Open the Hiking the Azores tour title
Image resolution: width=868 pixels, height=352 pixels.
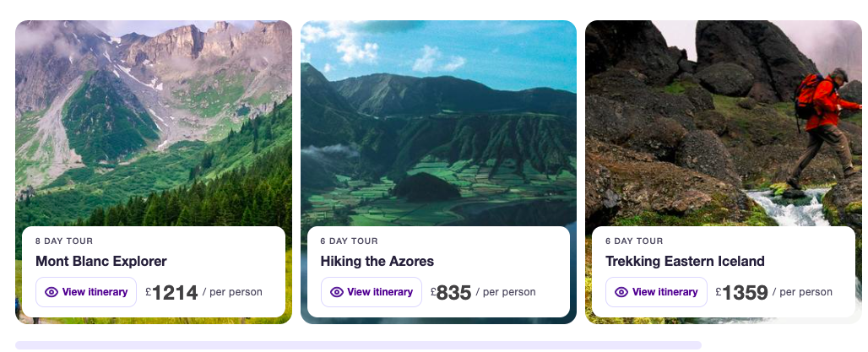click(377, 261)
